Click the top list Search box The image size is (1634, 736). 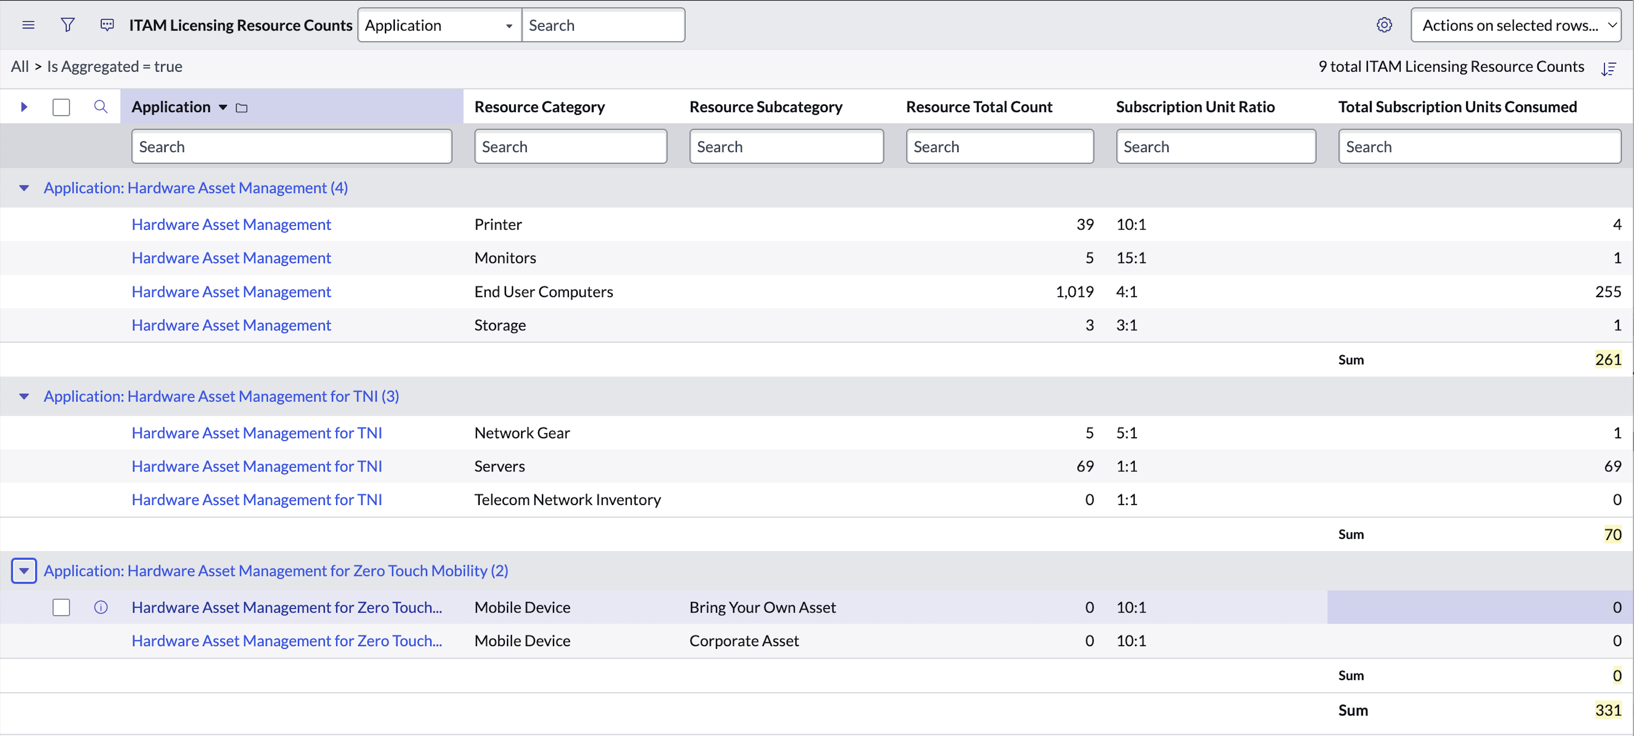[603, 25]
